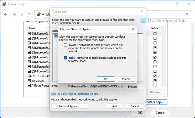Select the AllJoyn Router list entry
195x118 pixels.
tap(40, 85)
